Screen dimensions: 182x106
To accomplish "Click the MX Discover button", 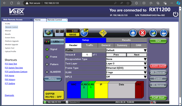I will tap(158, 72).
